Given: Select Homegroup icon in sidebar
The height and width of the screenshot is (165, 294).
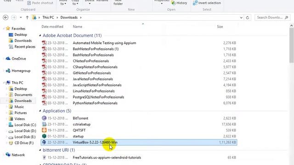Looking at the screenshot, I should click(8, 71).
